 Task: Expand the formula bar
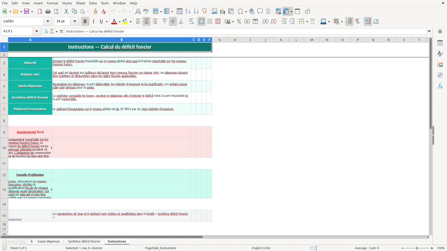point(429,31)
